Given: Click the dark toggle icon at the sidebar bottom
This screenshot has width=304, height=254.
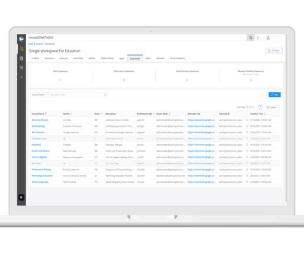Looking at the screenshot, I should (x=22, y=198).
